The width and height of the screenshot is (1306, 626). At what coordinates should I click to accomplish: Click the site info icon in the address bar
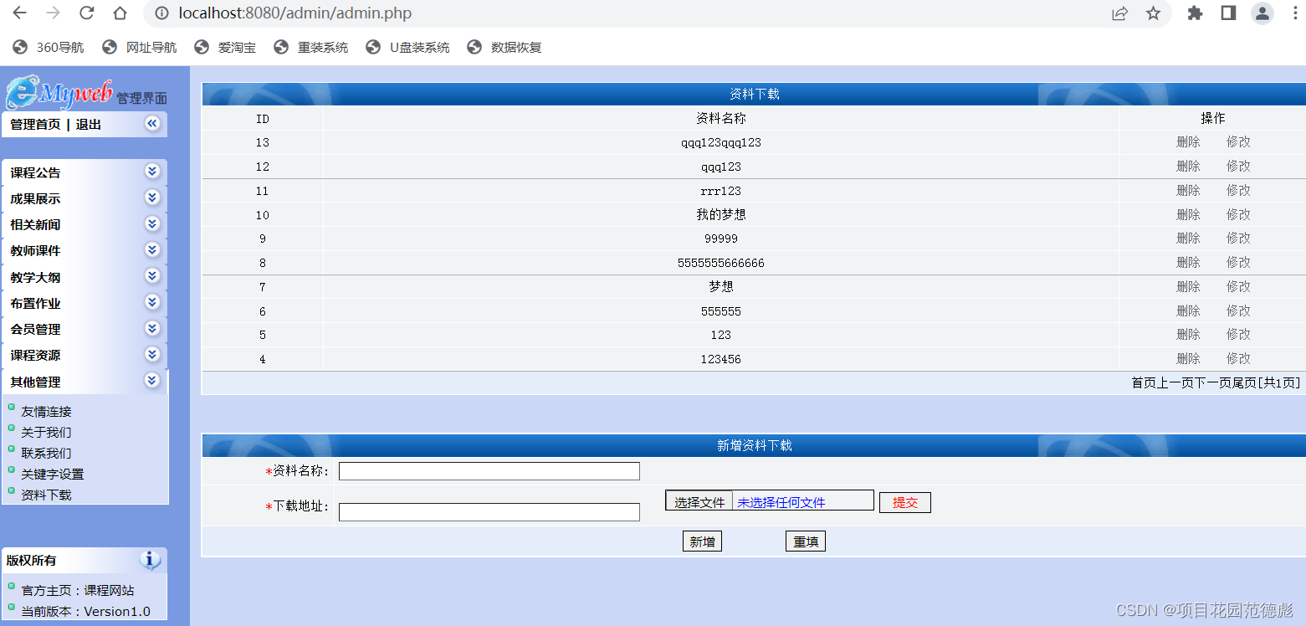click(162, 13)
